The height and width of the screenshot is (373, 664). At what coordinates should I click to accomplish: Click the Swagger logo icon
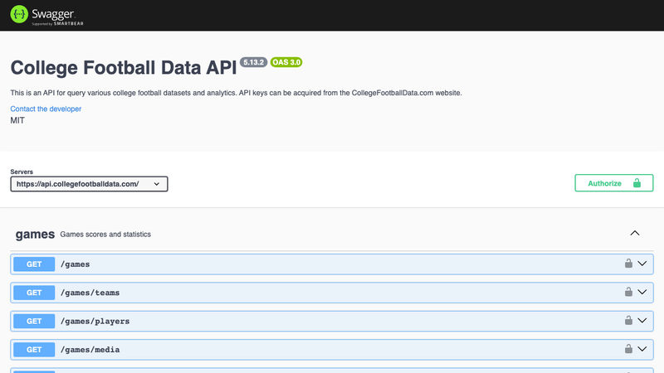point(19,14)
